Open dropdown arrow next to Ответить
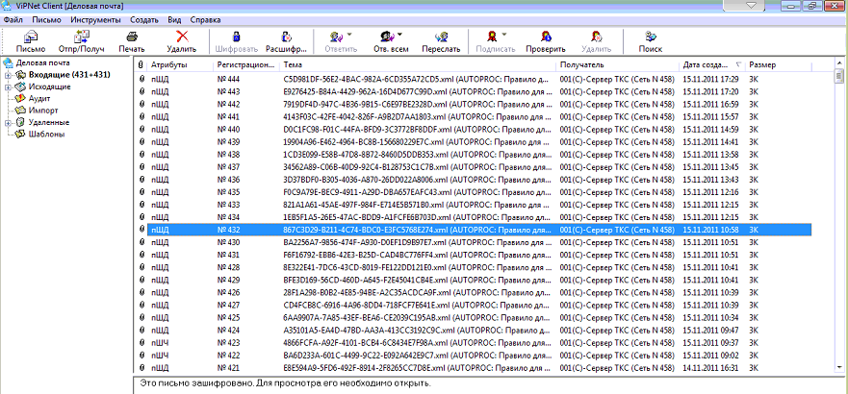The height and width of the screenshot is (394, 848). 348,36
